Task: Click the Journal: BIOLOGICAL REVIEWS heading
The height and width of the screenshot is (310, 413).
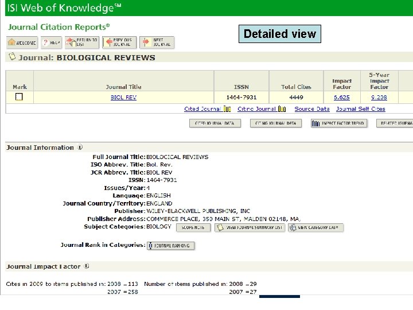Action: [87, 58]
